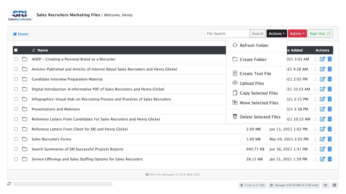Edit the Sales Recruiters Forms folder
This screenshot has width=346, height=194.
coord(322,139)
